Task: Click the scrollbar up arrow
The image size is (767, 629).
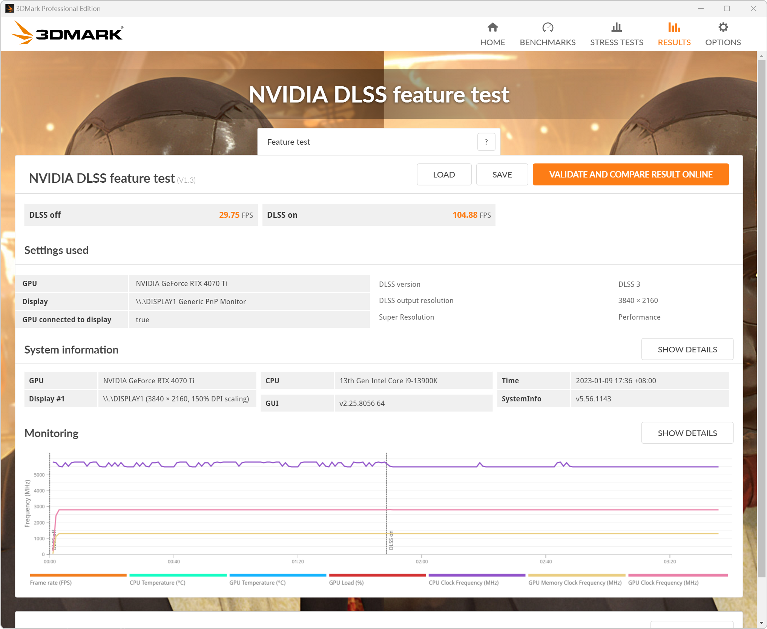Action: (x=761, y=56)
